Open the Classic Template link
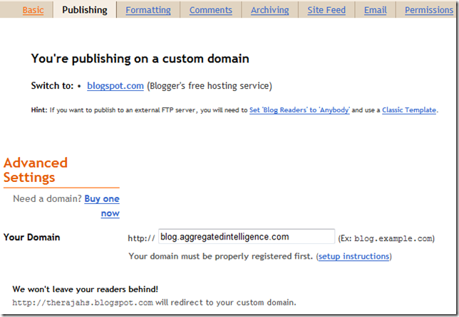This screenshot has height=317, width=459. tap(409, 110)
